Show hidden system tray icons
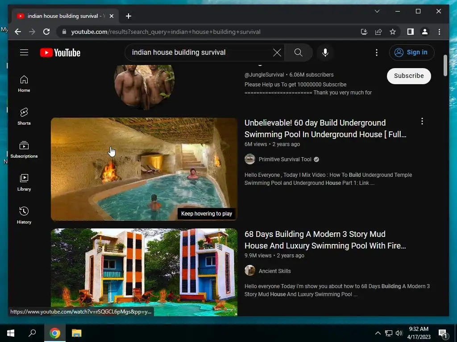The height and width of the screenshot is (342, 457). point(378,333)
